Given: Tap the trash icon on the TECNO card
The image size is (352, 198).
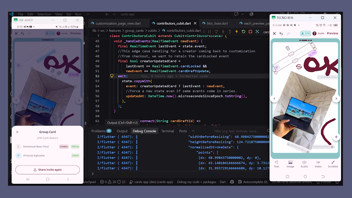Looking at the screenshot, I should 288,48.
